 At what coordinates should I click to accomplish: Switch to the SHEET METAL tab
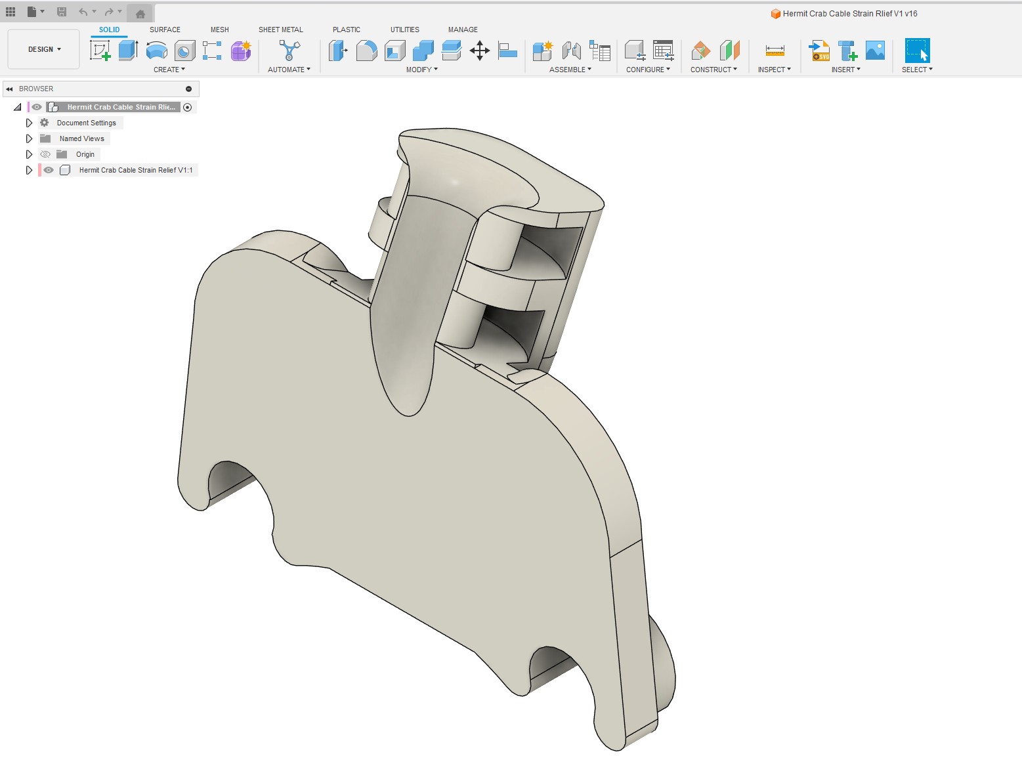(281, 30)
